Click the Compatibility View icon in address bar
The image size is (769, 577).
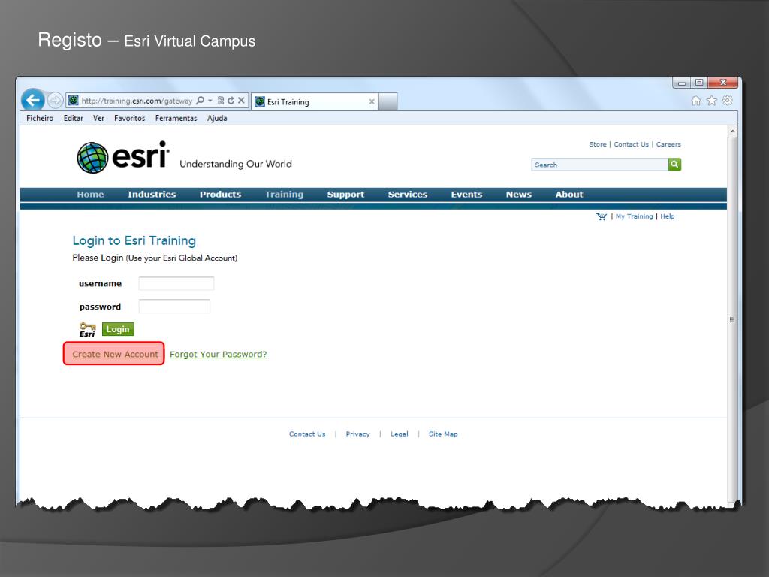tap(221, 101)
